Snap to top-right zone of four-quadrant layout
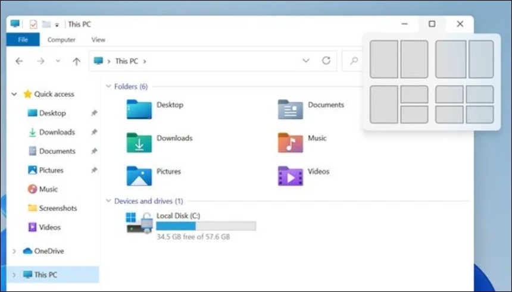The image size is (512, 292). [480, 94]
